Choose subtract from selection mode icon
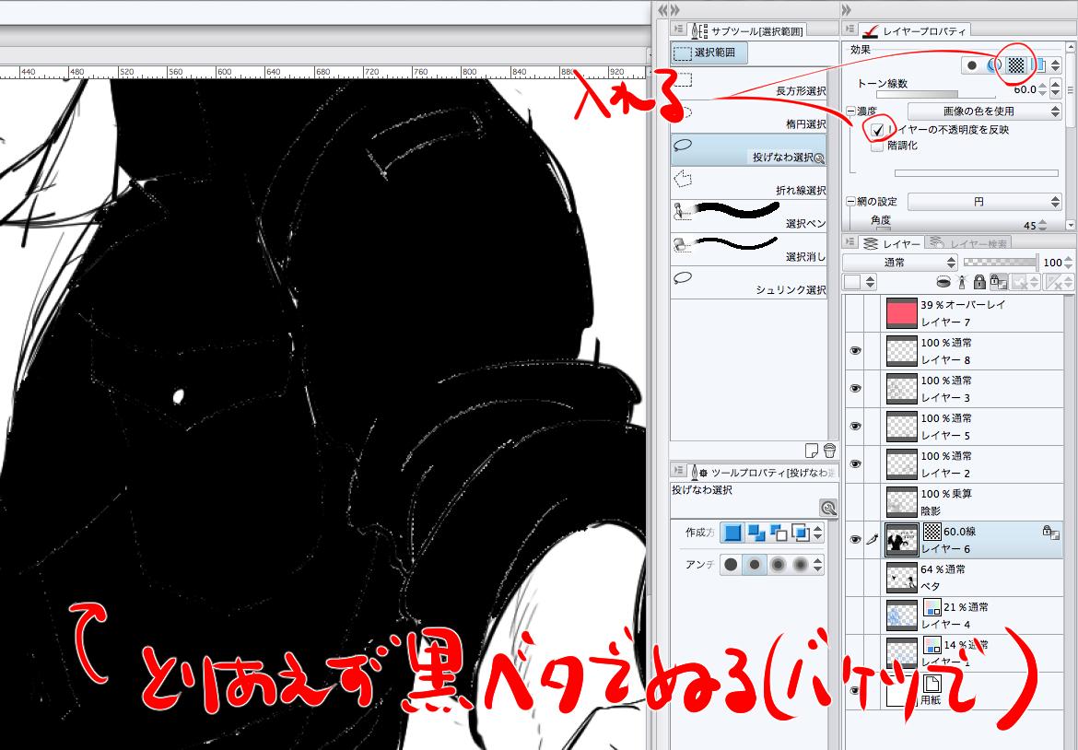This screenshot has height=750, width=1078. [779, 532]
